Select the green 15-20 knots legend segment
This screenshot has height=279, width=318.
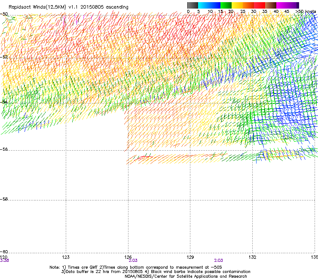226,5
